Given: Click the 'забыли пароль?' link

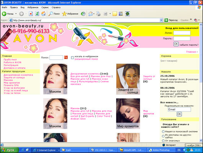Looking at the screenshot, I should pyautogui.click(x=189, y=45).
